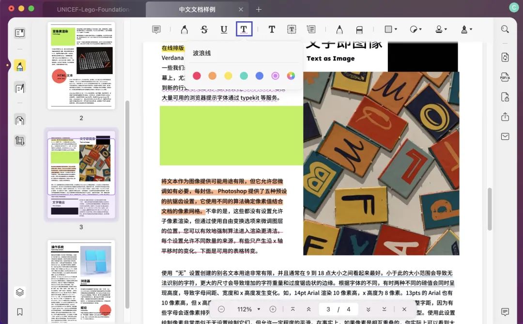Select the eraser tool
The image size is (523, 324).
click(x=359, y=30)
